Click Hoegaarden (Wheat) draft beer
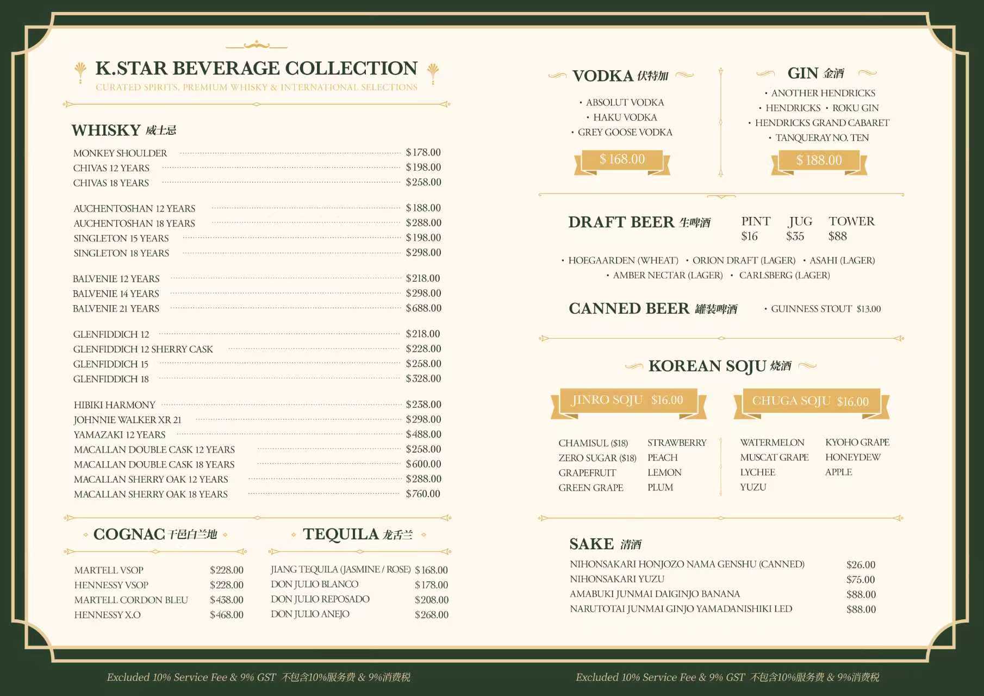 623,260
